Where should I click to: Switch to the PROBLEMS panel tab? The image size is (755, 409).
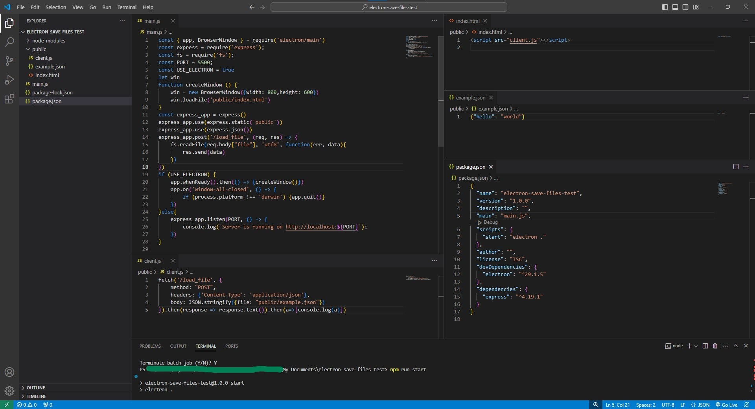[x=150, y=346]
